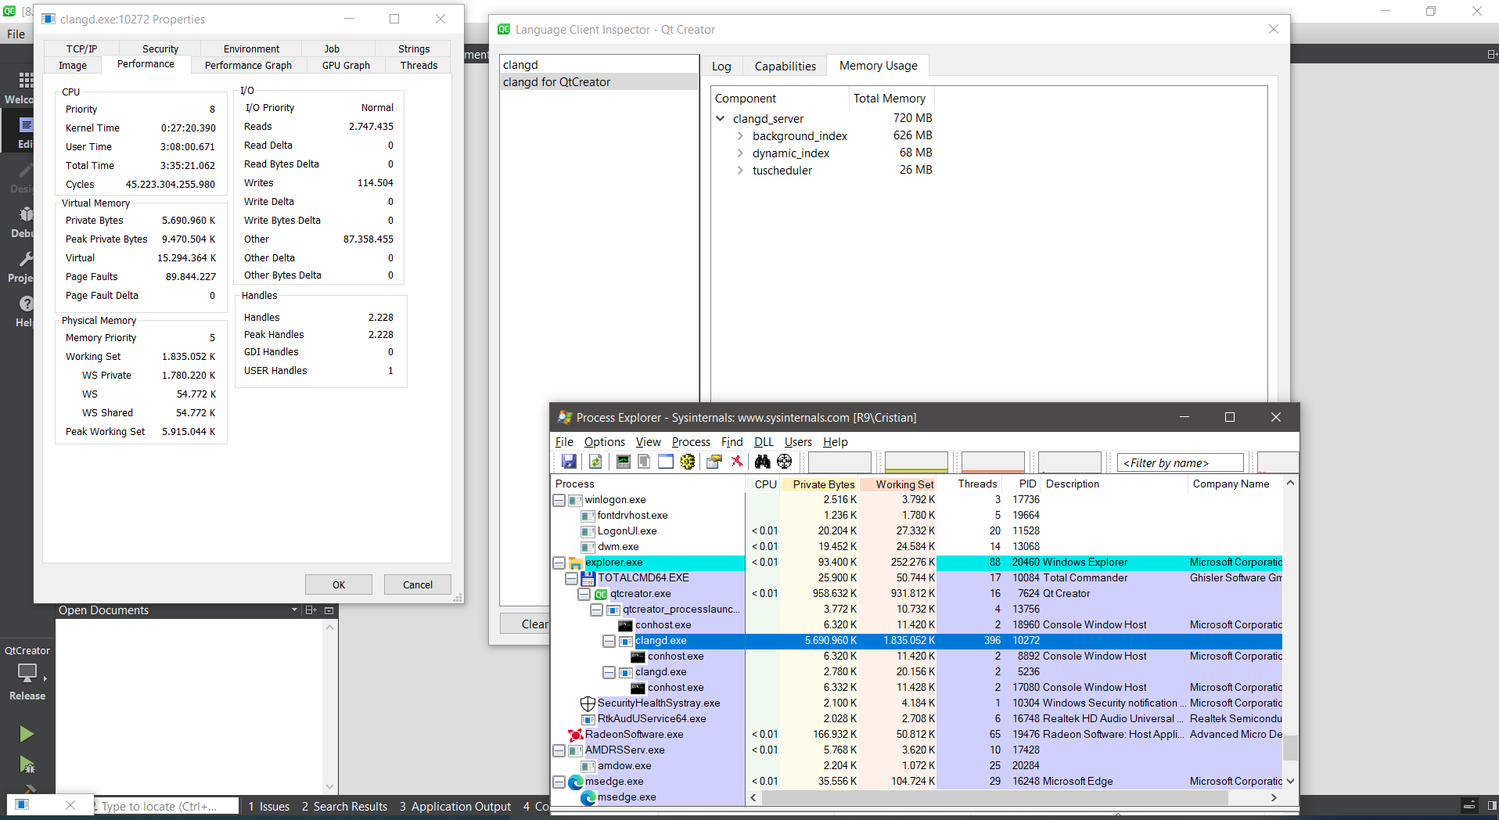Click the Start Debugging run icon with bug
1499x820 pixels.
(x=27, y=764)
